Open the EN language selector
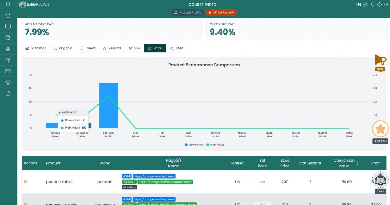 coord(358,5)
